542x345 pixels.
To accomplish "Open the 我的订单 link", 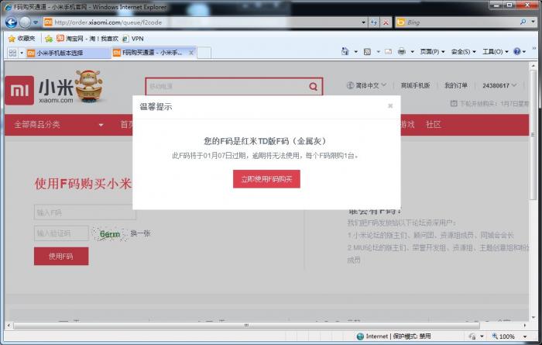I will coord(455,85).
